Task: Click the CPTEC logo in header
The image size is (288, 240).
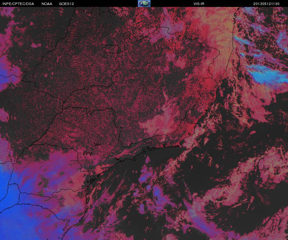Action: pos(144,3)
